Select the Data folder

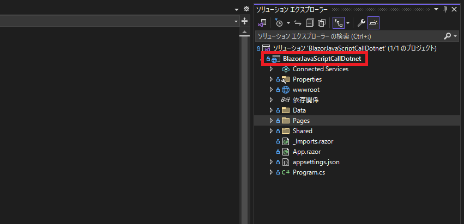coord(299,110)
